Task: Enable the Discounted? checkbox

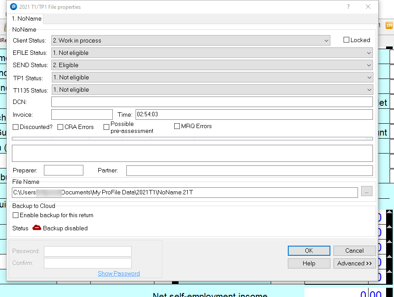Action: (16, 127)
